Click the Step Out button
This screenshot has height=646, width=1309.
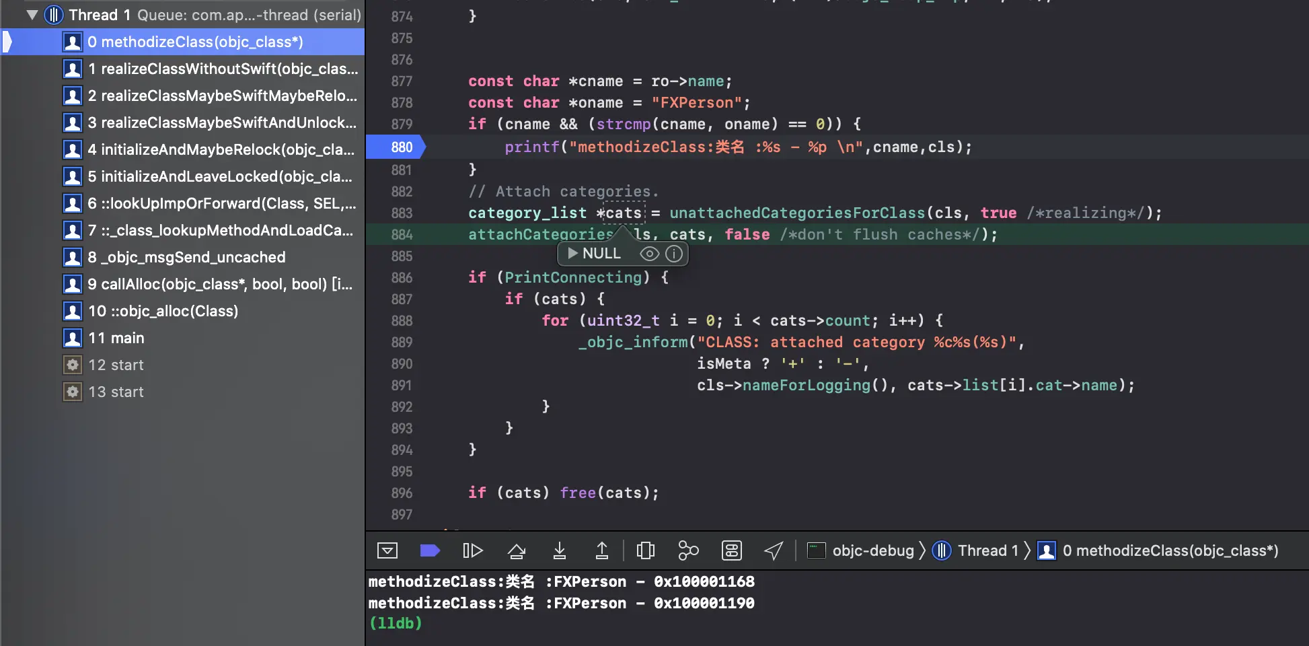(602, 550)
